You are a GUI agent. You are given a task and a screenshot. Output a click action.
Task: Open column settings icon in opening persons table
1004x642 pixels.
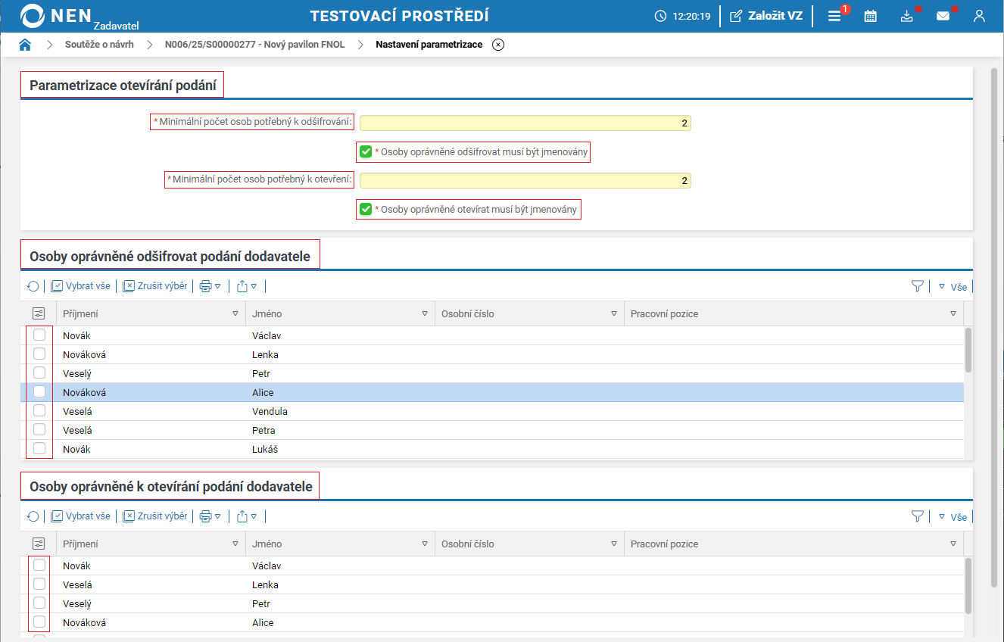point(39,544)
